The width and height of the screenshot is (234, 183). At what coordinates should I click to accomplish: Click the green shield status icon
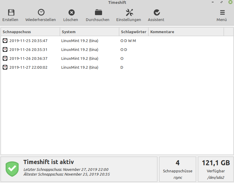tap(12, 169)
